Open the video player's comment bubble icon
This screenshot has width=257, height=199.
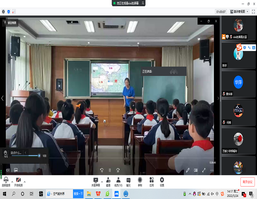click(16, 170)
